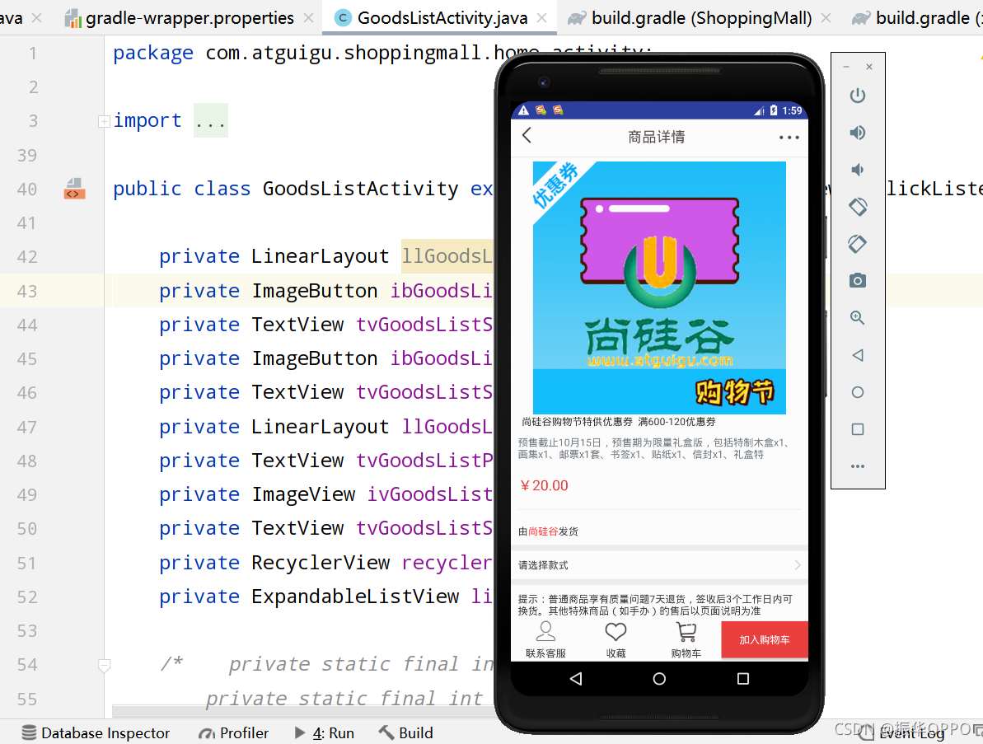
Task: Click the related XML file gutter icon at line 40
Action: (x=74, y=189)
